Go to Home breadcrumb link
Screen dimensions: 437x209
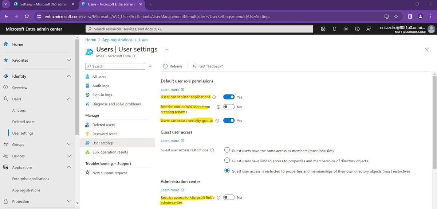(91, 40)
